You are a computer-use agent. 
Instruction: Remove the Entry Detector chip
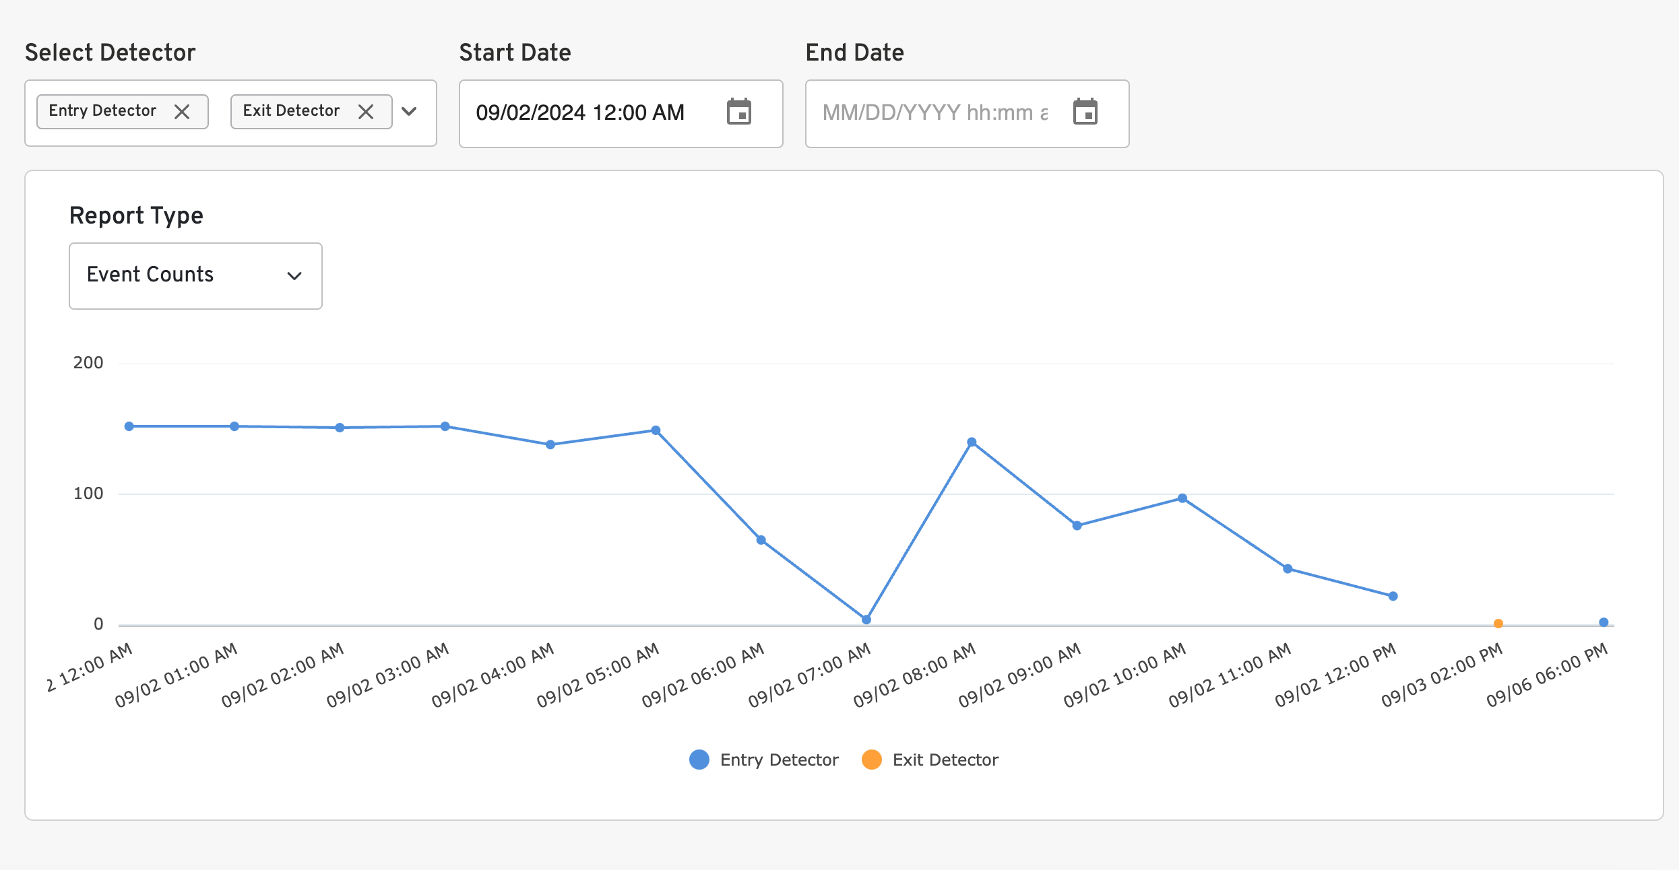[x=182, y=112]
